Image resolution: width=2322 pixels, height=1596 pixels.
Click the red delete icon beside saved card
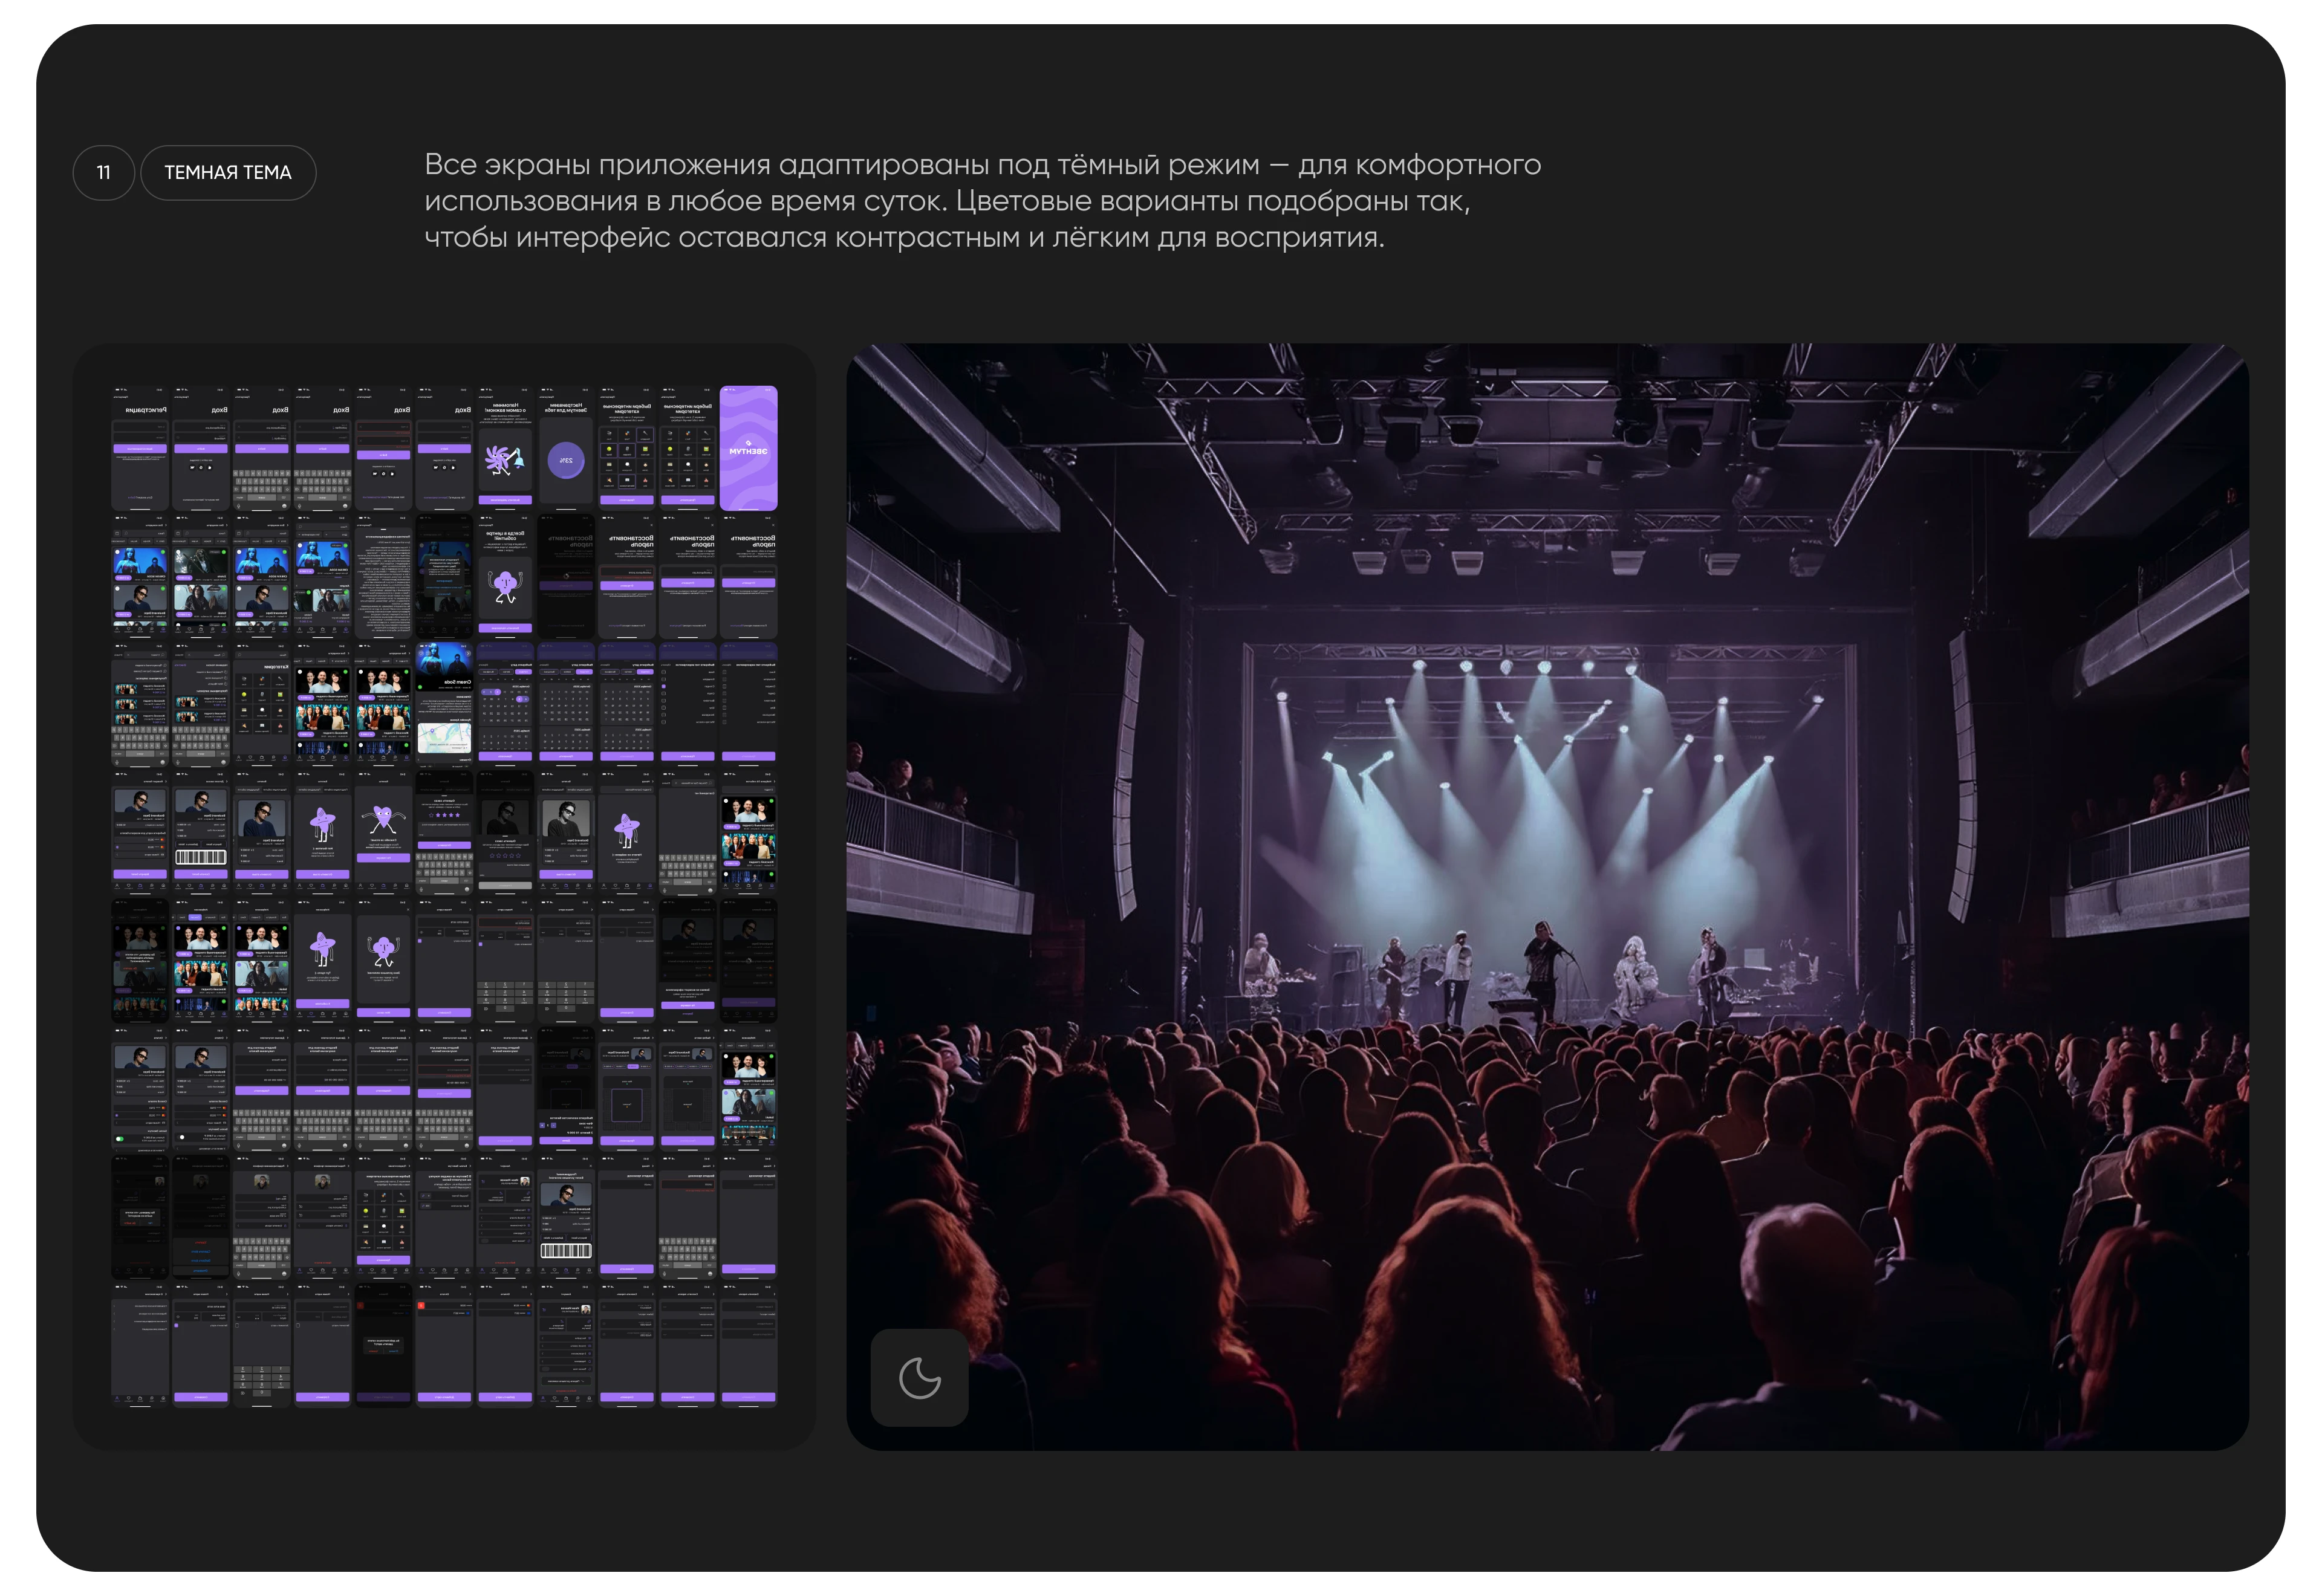pos(422,1306)
